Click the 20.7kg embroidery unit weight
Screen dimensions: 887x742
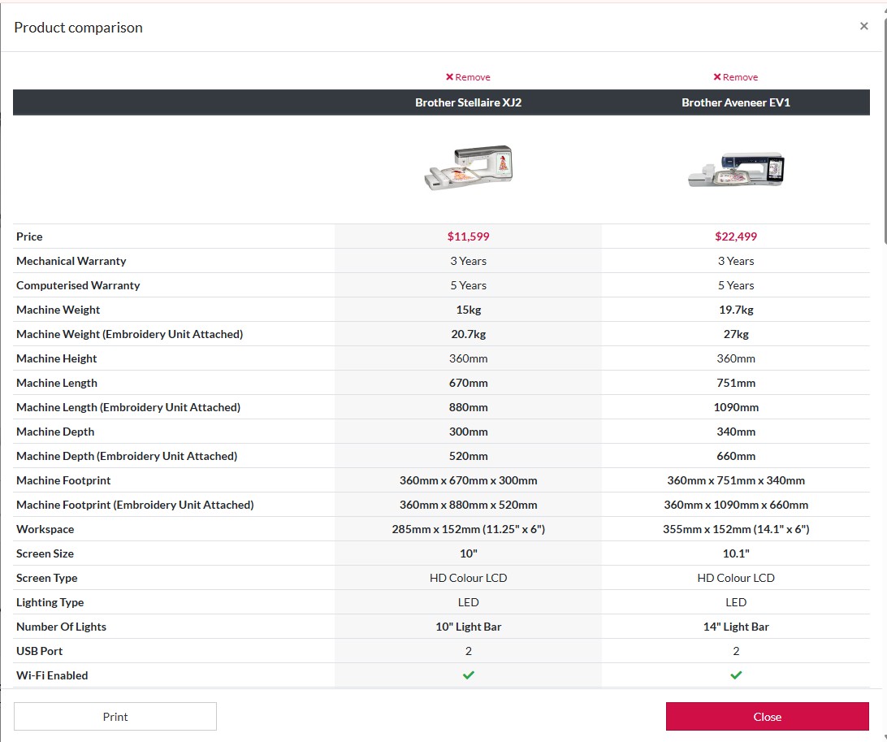coord(469,334)
